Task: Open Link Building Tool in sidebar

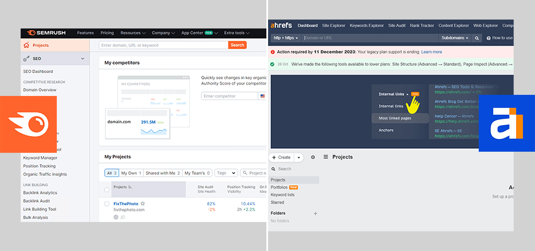Action: click(40, 209)
